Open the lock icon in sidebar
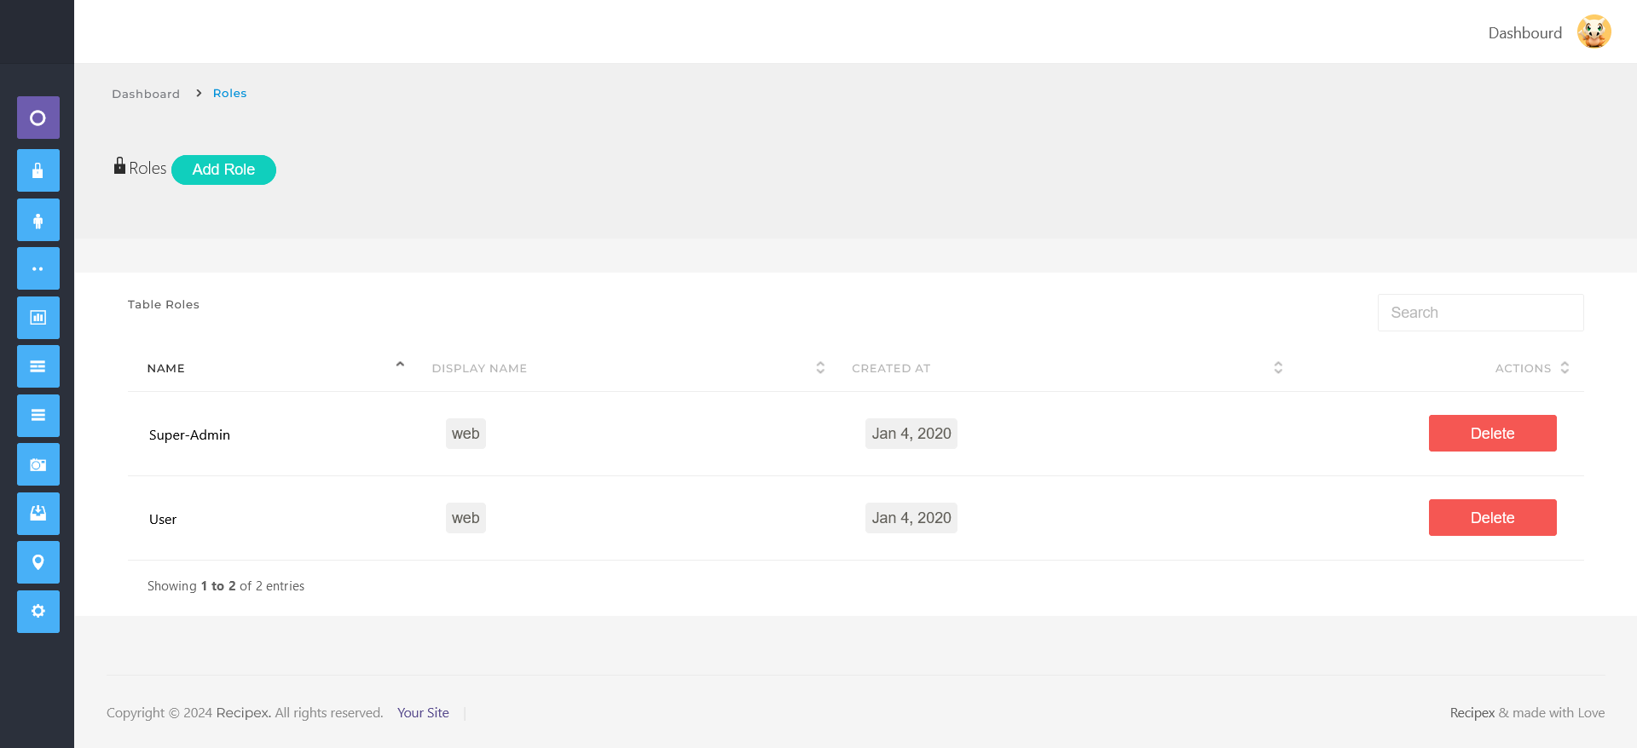 (38, 170)
